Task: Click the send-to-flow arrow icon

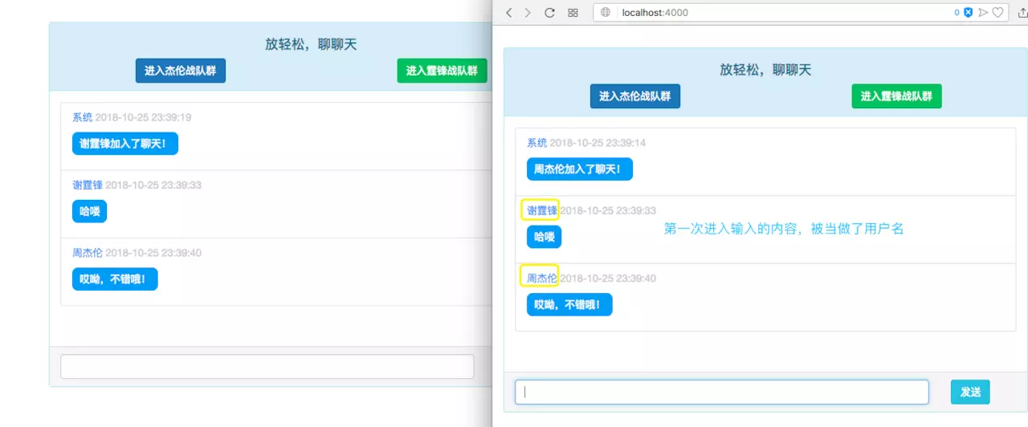Action: click(x=983, y=13)
